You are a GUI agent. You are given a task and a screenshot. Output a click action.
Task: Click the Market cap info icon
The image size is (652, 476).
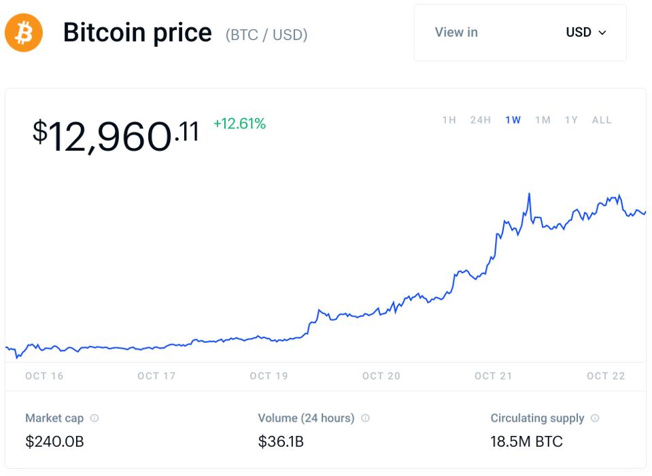[95, 418]
